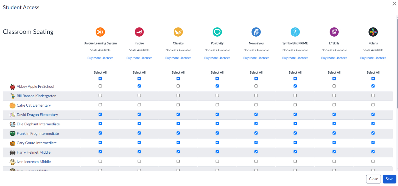Click the Unique Learning System product icon

pyautogui.click(x=100, y=32)
